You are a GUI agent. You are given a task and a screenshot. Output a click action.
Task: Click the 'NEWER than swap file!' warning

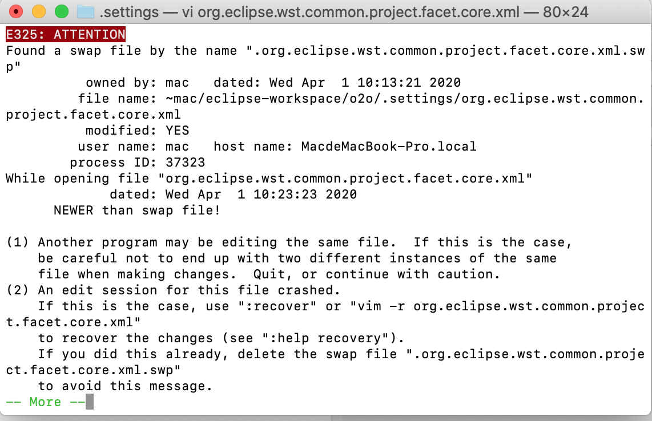click(x=137, y=211)
